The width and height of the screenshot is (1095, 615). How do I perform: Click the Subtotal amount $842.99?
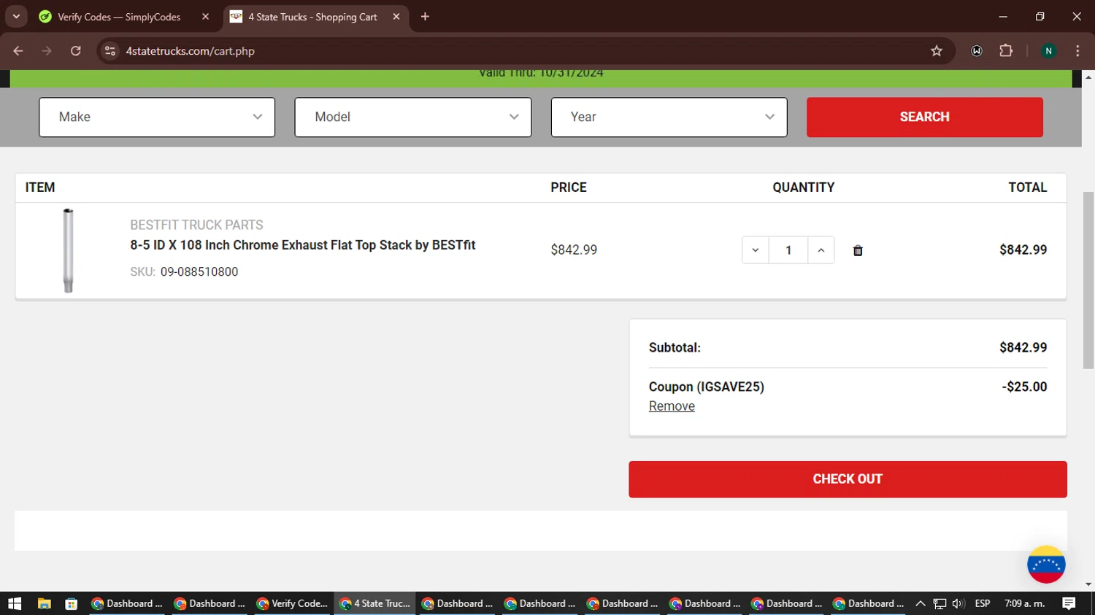click(x=1023, y=348)
